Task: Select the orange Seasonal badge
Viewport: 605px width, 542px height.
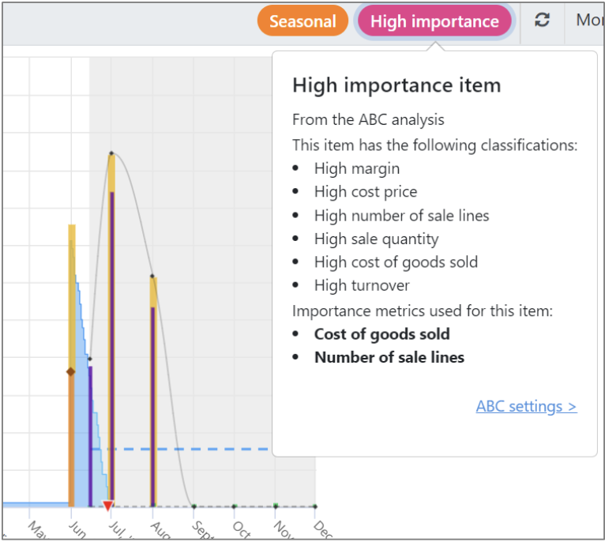Action: click(x=302, y=21)
